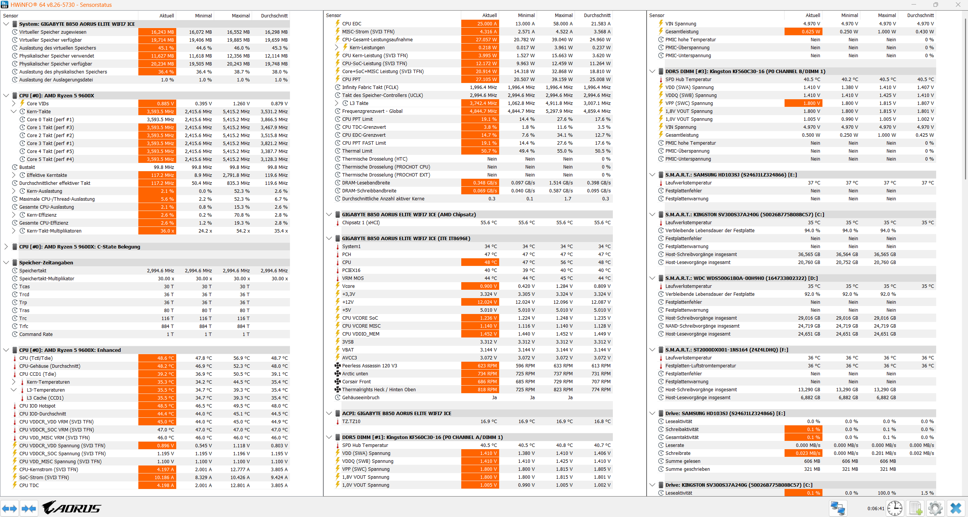968x517 pixels.
Task: Collapse the Kern-Takte tree node
Action: 14,111
